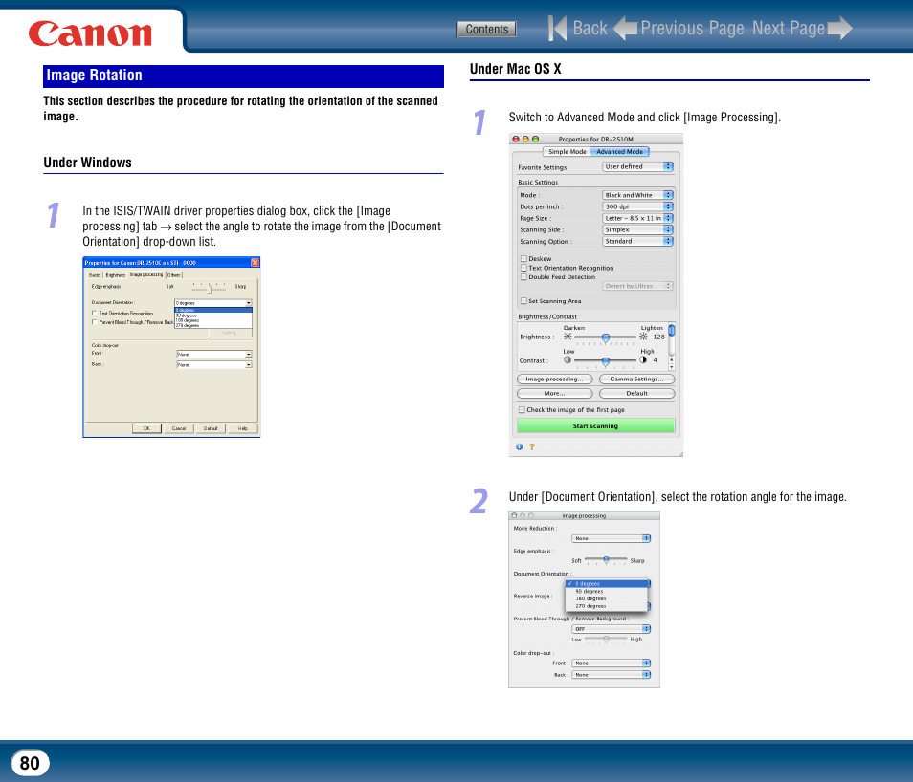Open the Contents page of the manual
The image size is (913, 782).
tap(486, 29)
